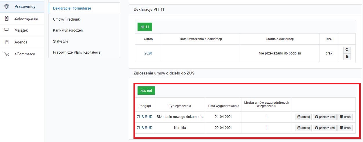Open Umowy i rachunki submenu

pos(84,19)
